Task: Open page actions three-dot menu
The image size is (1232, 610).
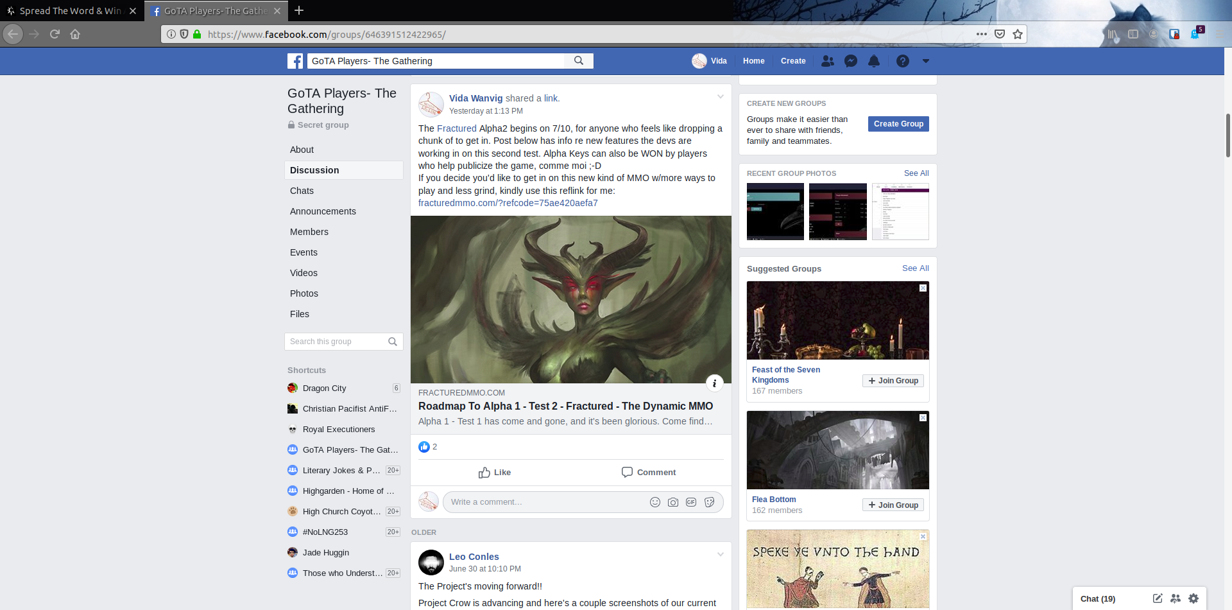Action: (x=982, y=34)
